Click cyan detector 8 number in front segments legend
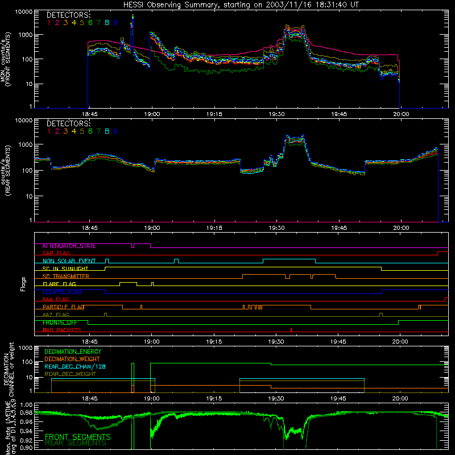Image resolution: width=455 pixels, height=455 pixels. [107, 23]
